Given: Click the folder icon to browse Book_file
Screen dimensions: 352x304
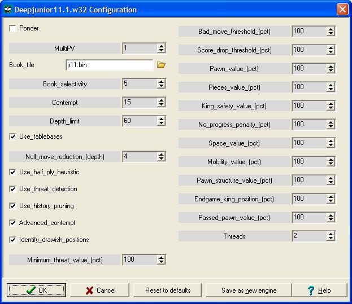Looking at the screenshot, I should [x=161, y=65].
